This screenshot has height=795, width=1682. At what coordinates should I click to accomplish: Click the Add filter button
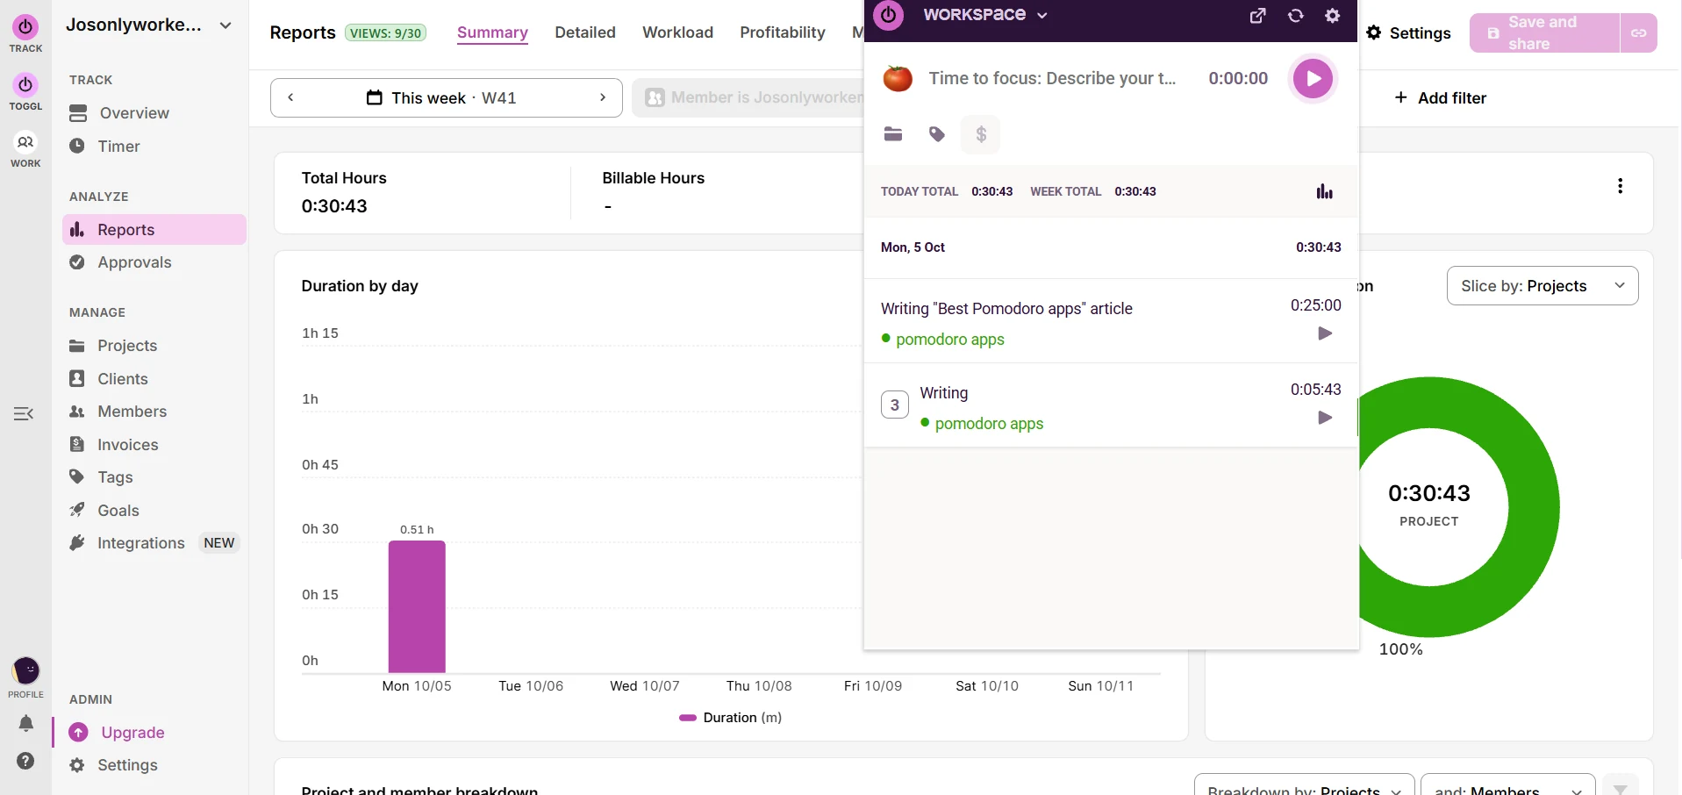coord(1440,98)
